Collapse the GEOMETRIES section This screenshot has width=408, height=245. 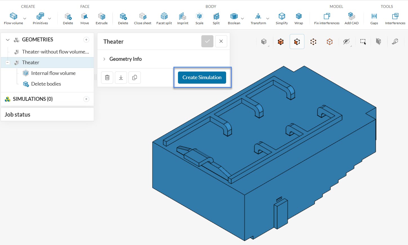point(8,40)
